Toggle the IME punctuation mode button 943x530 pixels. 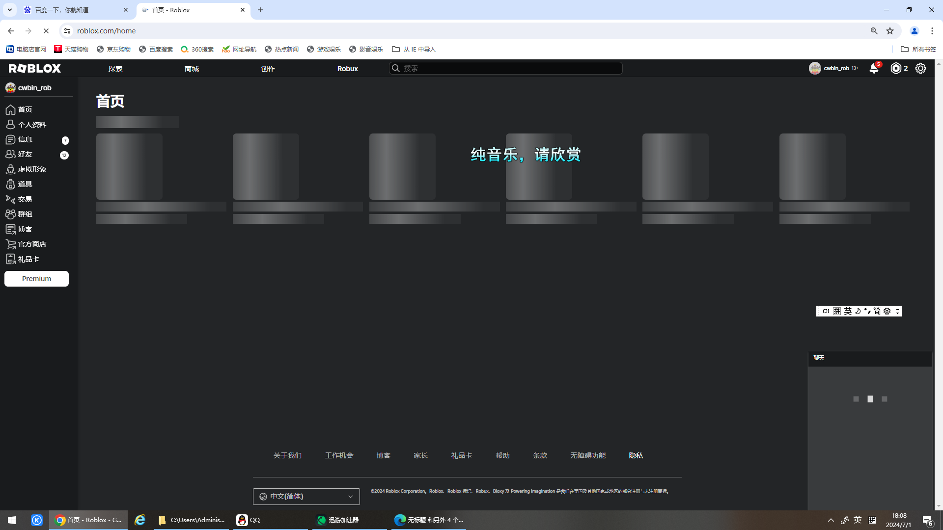867,311
